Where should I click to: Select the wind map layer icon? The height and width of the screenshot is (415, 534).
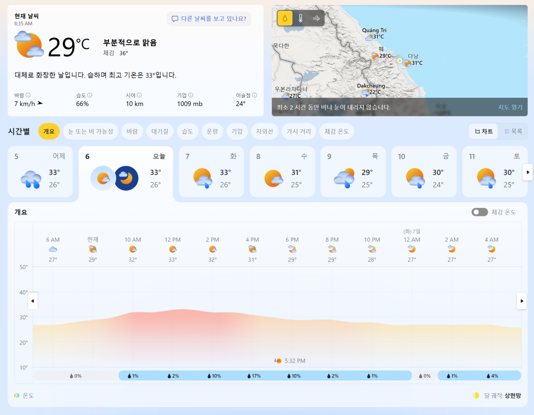pyautogui.click(x=316, y=18)
